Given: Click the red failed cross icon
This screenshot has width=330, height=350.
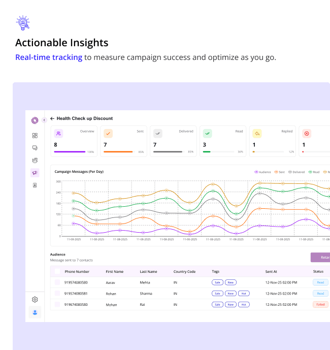Looking at the screenshot, I should click(x=307, y=134).
